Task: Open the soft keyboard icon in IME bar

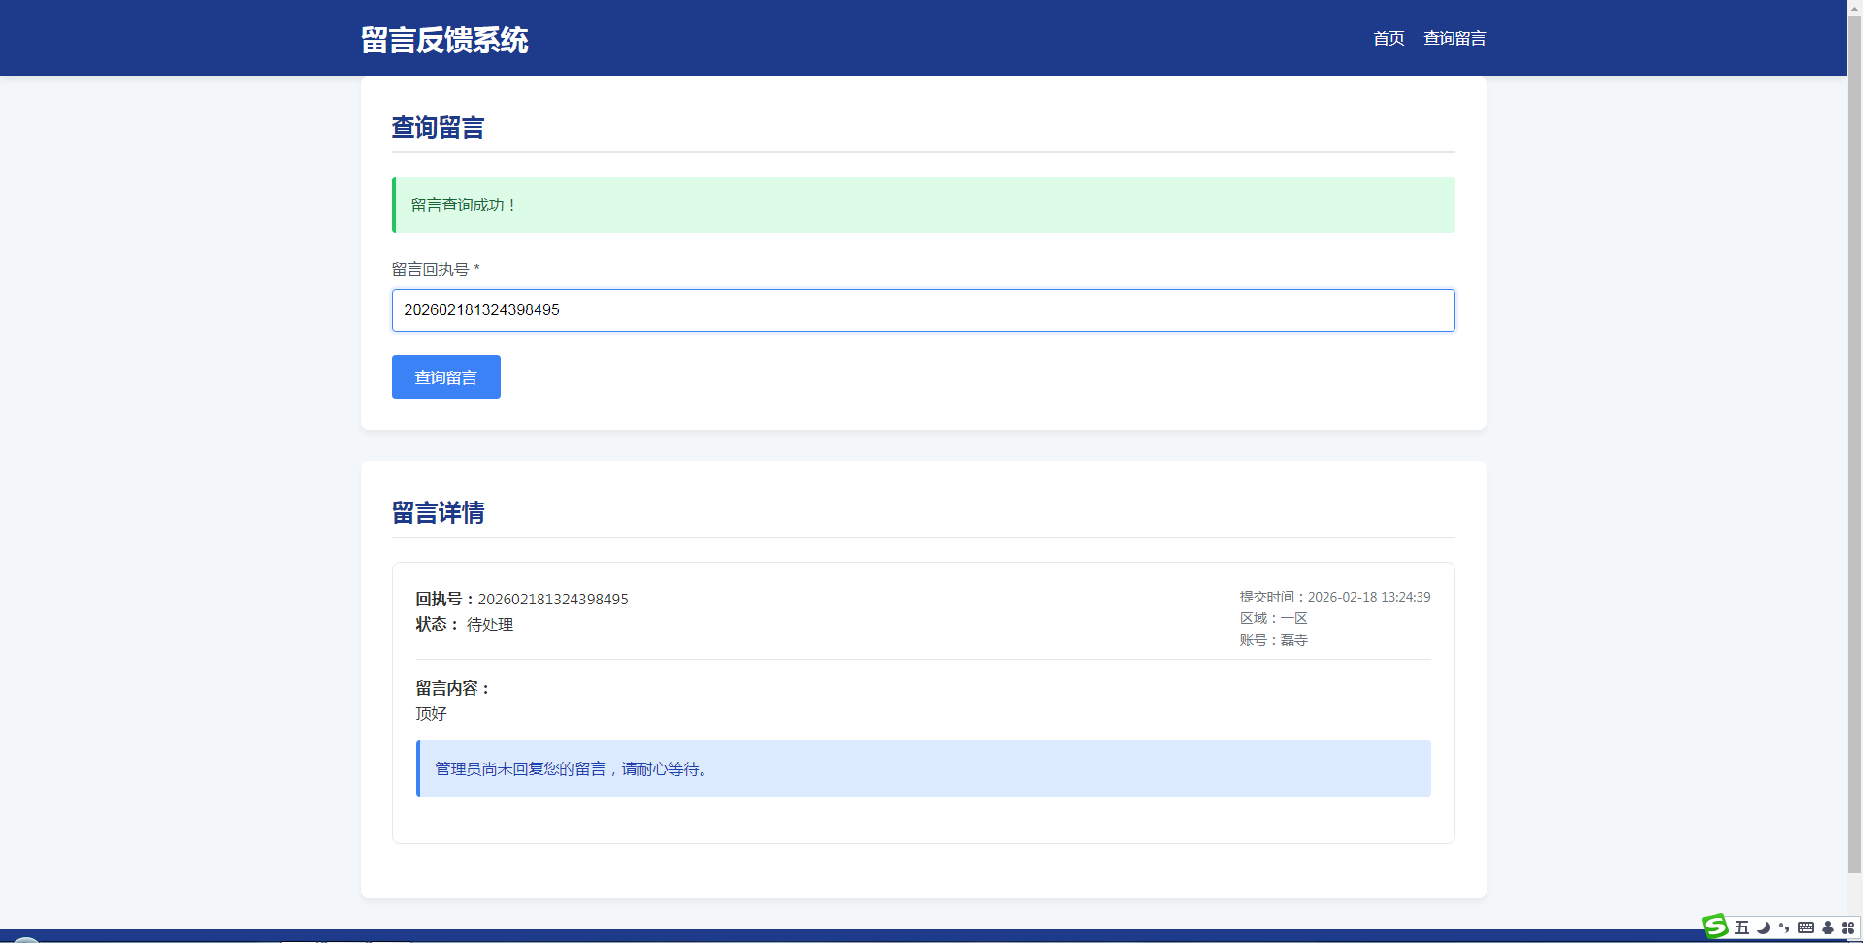Action: pos(1806,927)
